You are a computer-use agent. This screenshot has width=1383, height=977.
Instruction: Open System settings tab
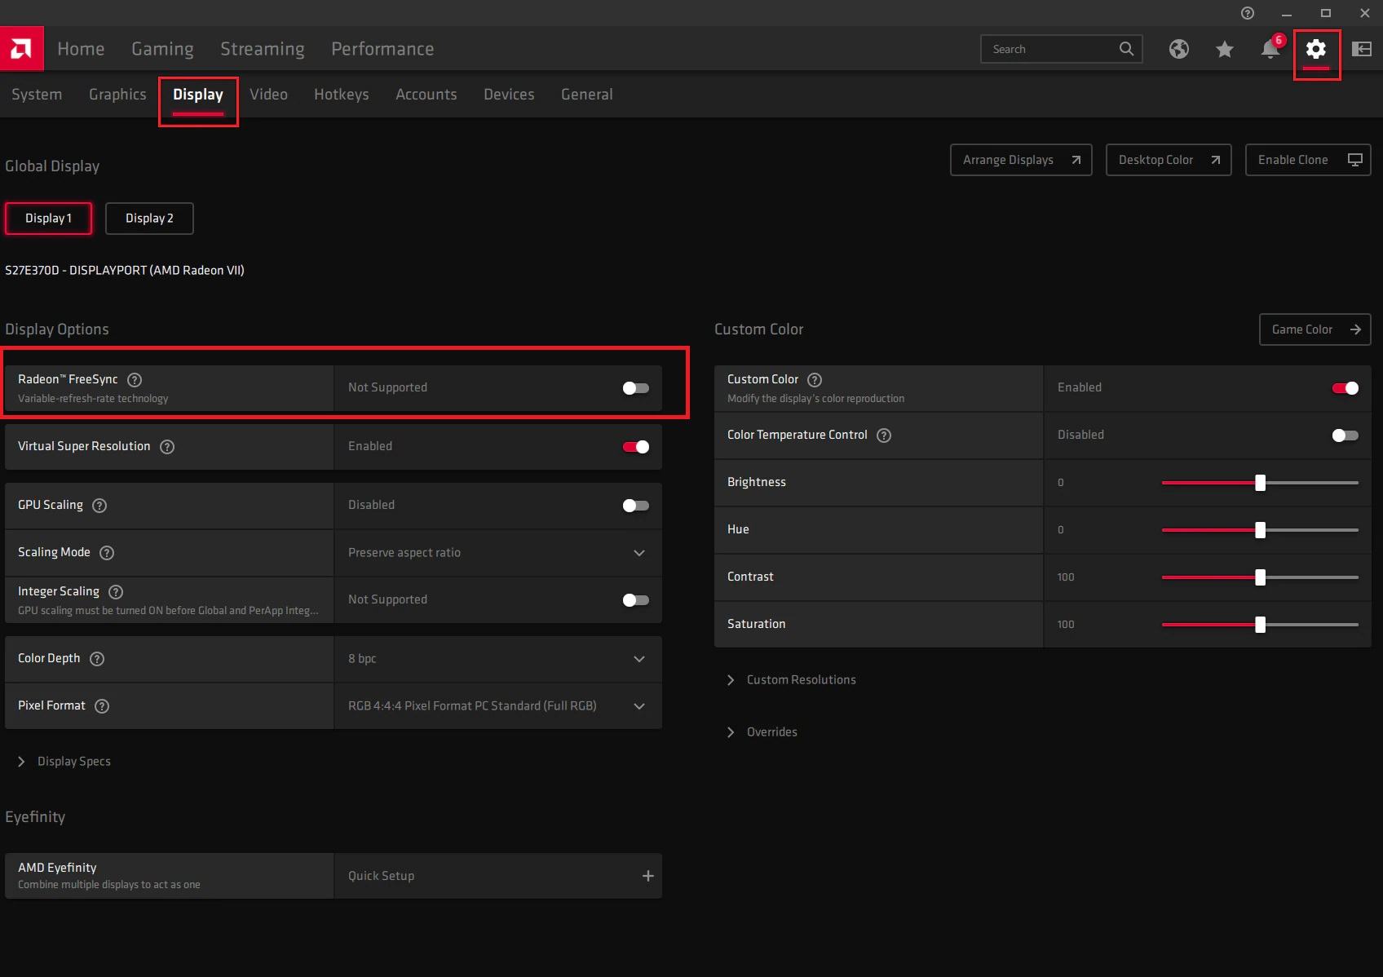coord(37,95)
